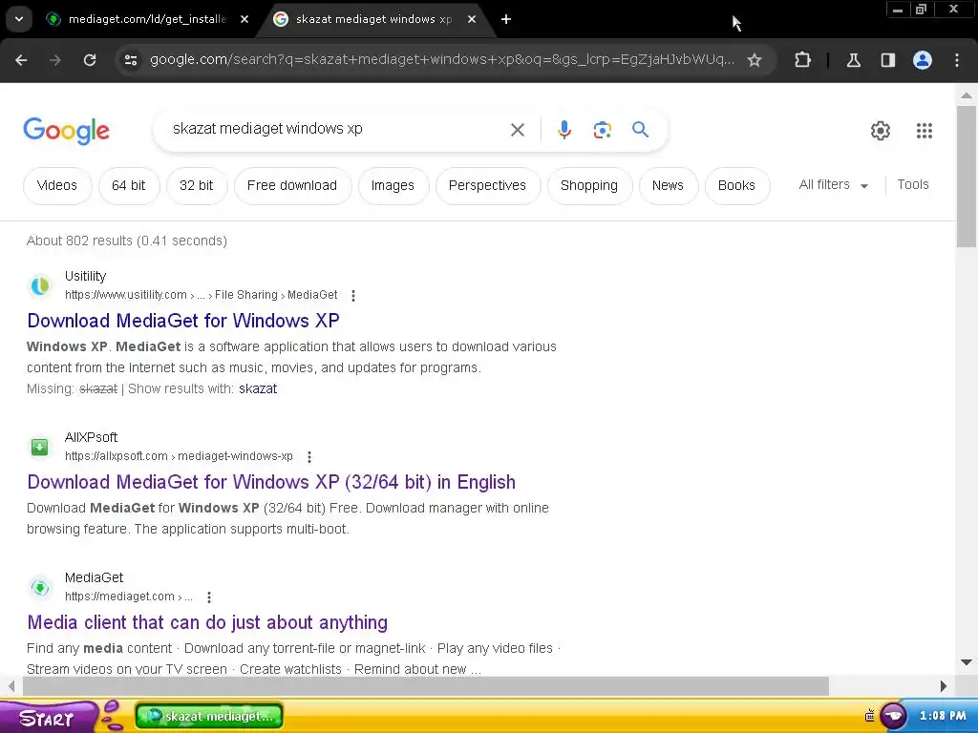Go back to the previous page
The width and height of the screenshot is (978, 733).
pos(21,60)
